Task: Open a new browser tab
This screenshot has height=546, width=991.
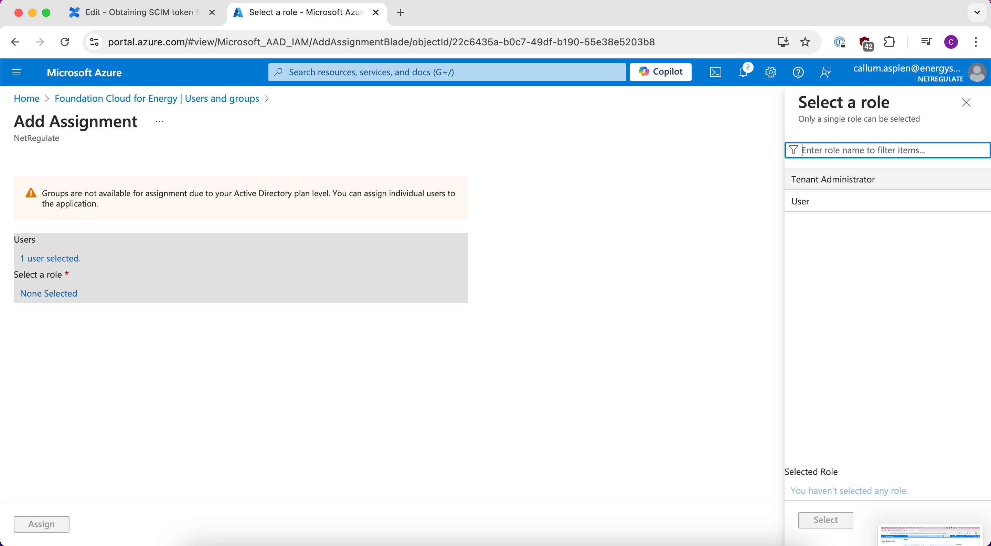Action: coord(400,12)
